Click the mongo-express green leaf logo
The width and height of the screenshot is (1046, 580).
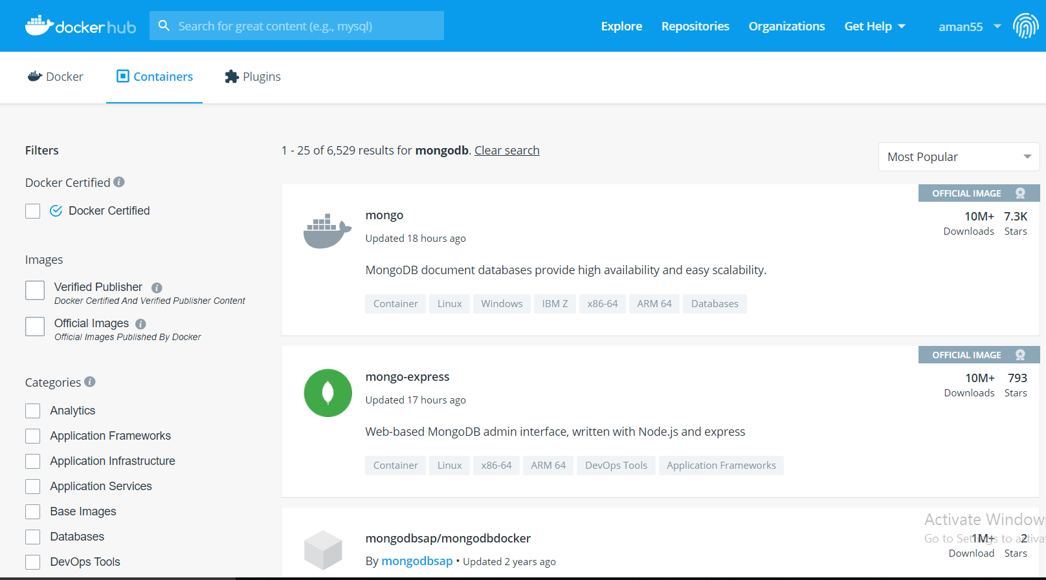pos(328,393)
